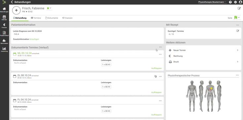Image resolution: width=243 pixels, height=120 pixels.
Task: Add patient photo via plus circle
Action: [16, 10]
